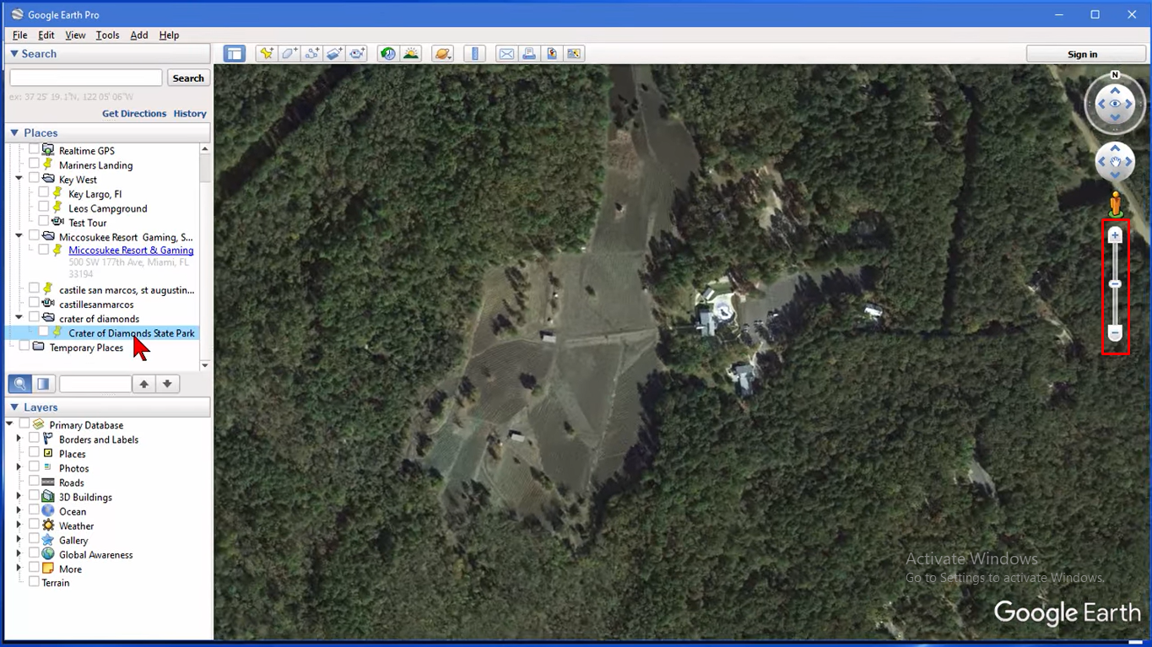The image size is (1152, 647).
Task: Select the "castillesanmarcos" tour row
Action: pyautogui.click(x=96, y=305)
